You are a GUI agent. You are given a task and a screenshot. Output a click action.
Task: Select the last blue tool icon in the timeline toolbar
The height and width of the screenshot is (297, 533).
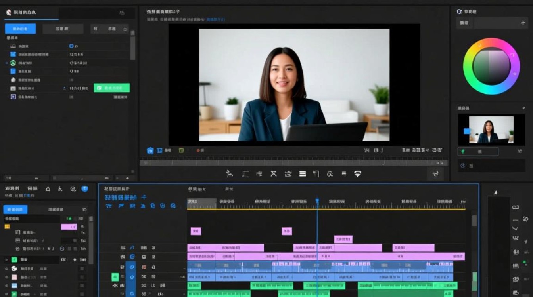[x=173, y=206]
